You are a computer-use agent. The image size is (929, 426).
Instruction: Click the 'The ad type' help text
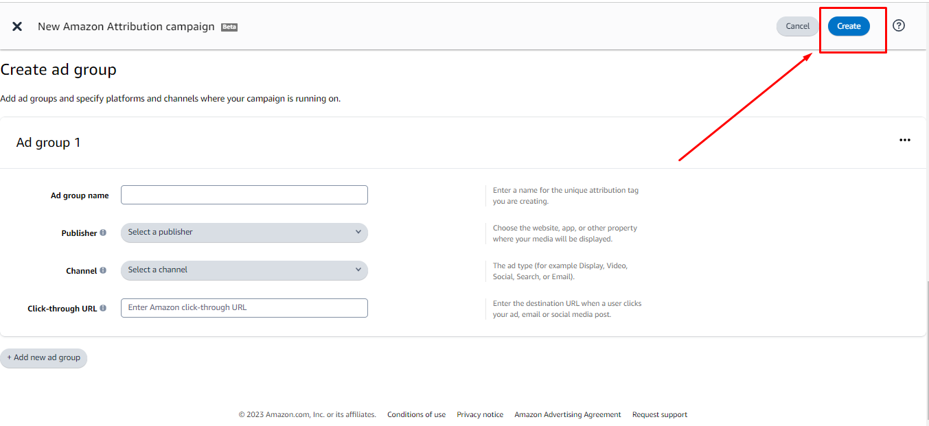(x=560, y=271)
